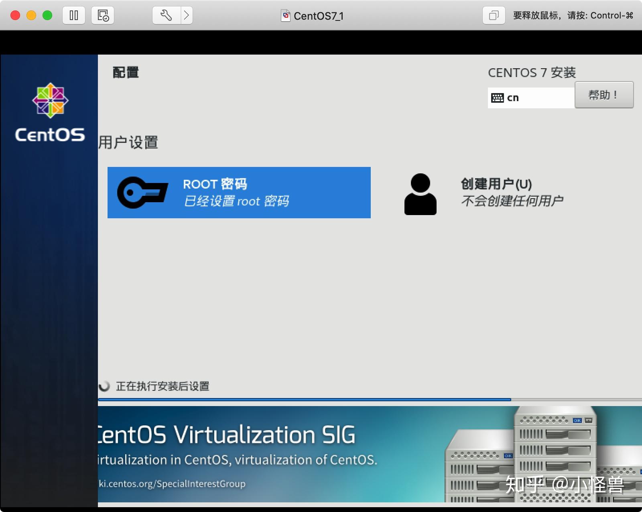Click the 用户设置 heading
The image size is (642, 512).
pyautogui.click(x=128, y=142)
